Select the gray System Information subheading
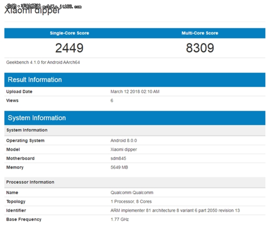This screenshot has height=226, width=269. 27,130
